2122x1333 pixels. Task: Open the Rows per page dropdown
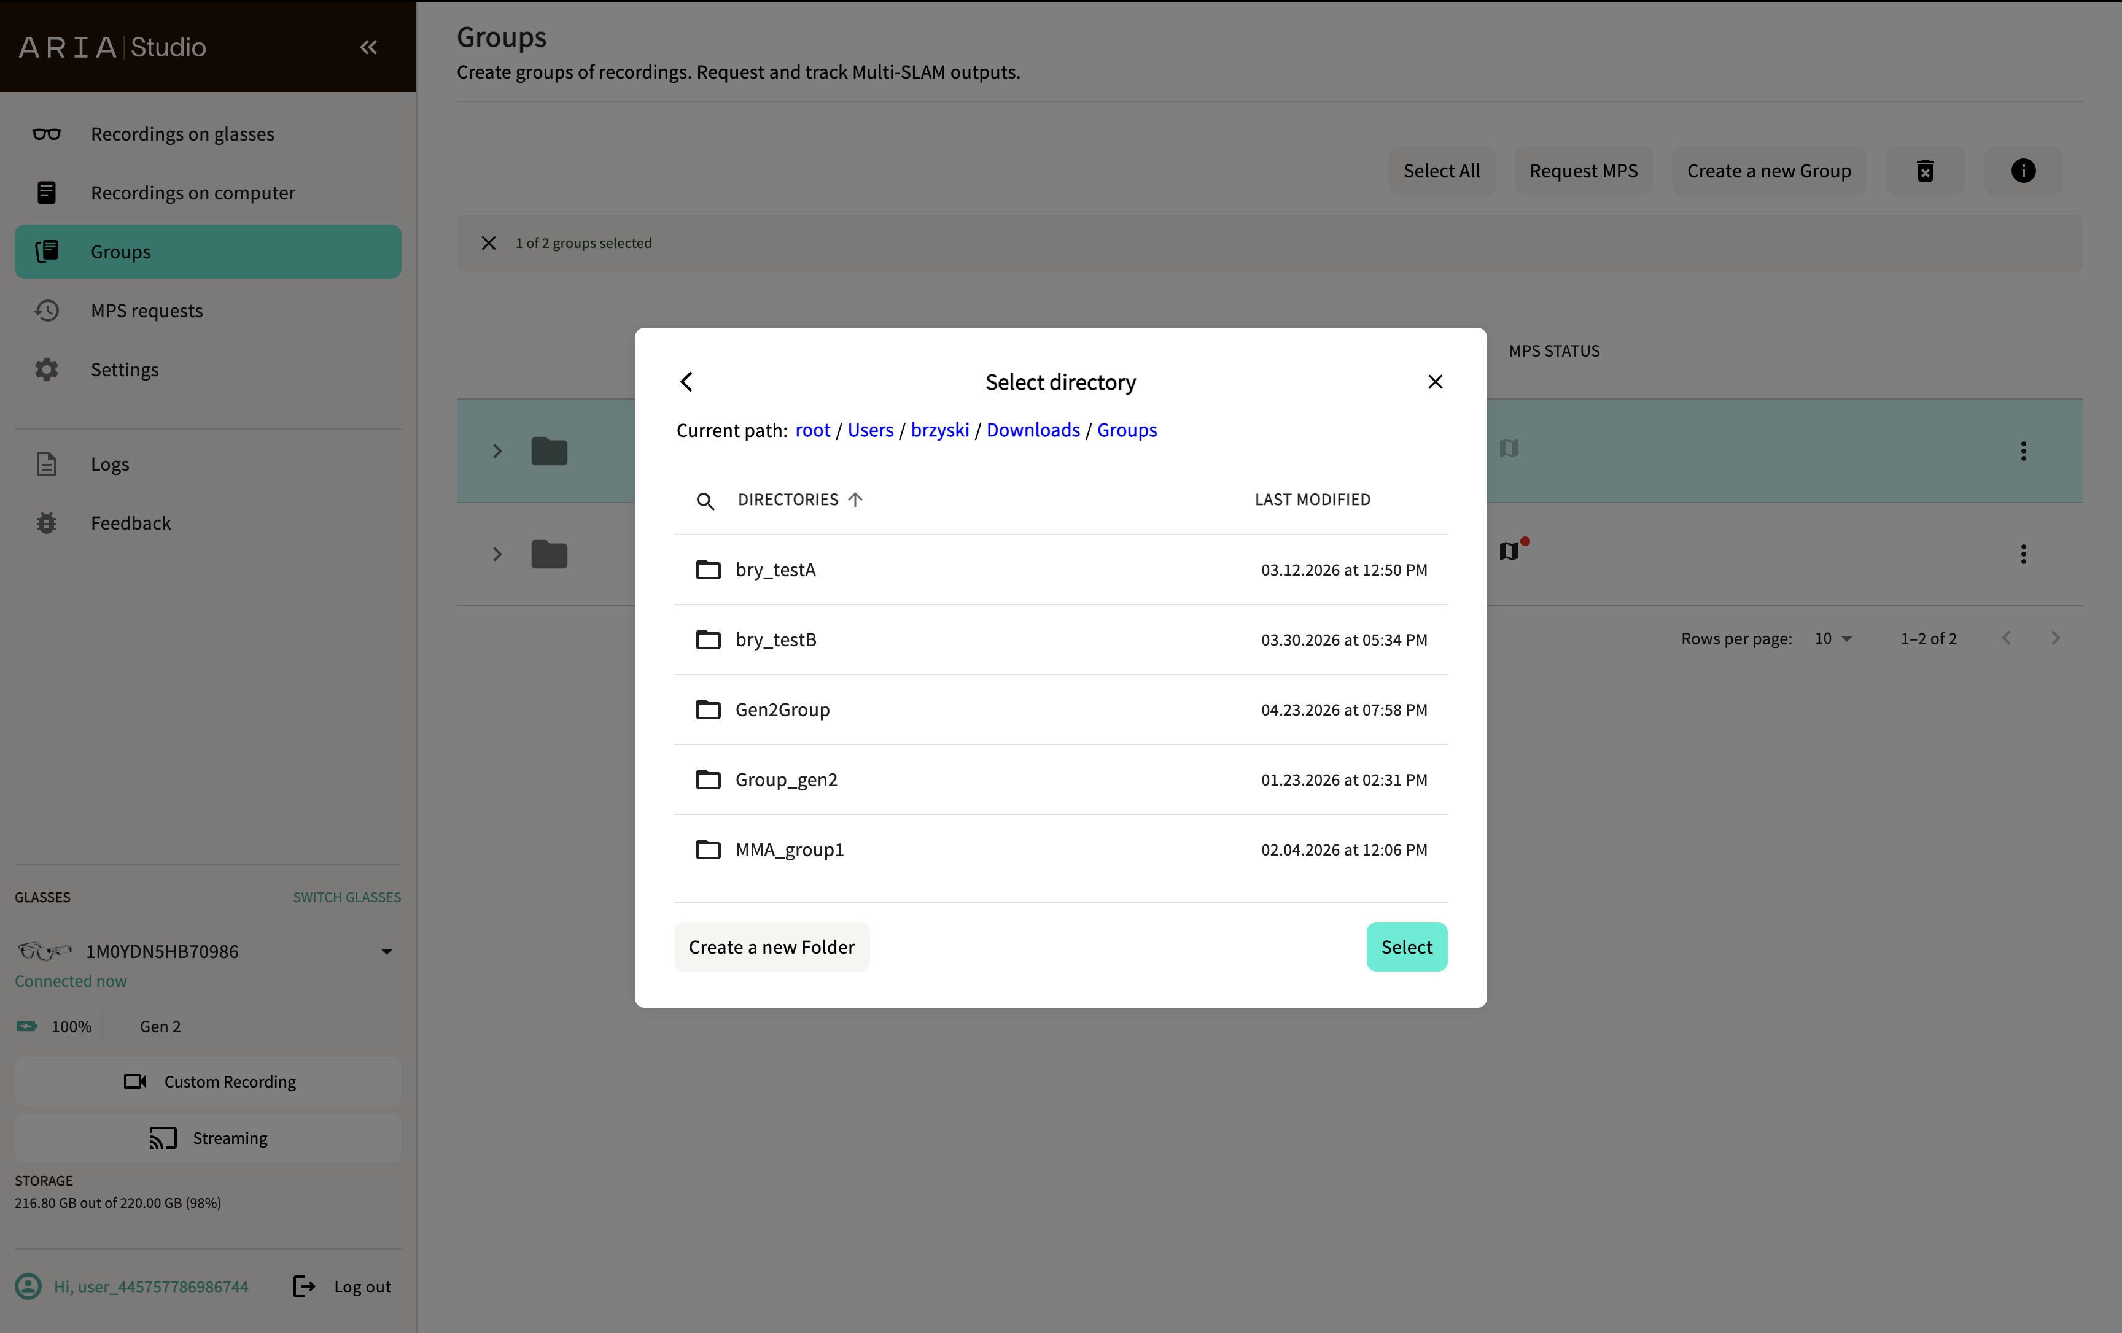(1834, 639)
